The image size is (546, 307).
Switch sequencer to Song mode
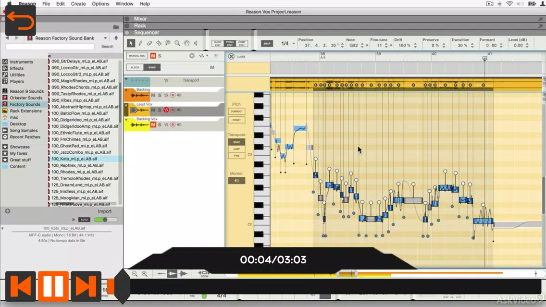[x=152, y=67]
